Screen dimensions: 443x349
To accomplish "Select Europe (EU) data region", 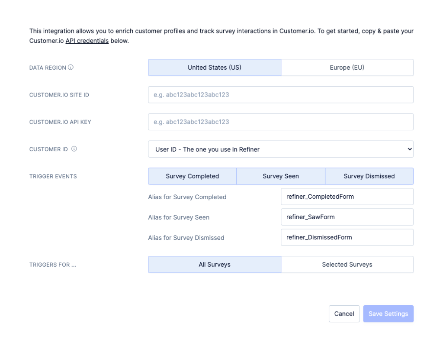I will (x=347, y=68).
